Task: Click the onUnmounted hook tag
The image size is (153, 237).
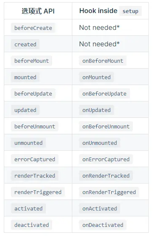Action: pyautogui.click(x=100, y=143)
